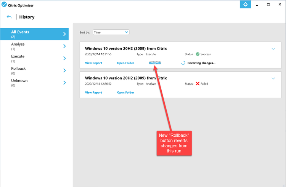Click timestamp 2020/12/14 12:26:52

[98, 84]
